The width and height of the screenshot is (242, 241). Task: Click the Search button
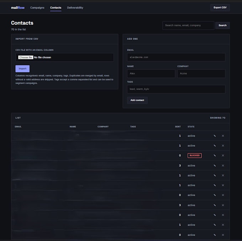(x=222, y=25)
